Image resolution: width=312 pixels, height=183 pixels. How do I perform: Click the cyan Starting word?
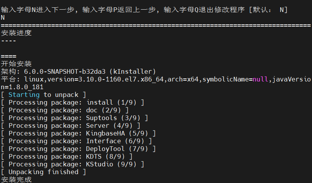24,95
